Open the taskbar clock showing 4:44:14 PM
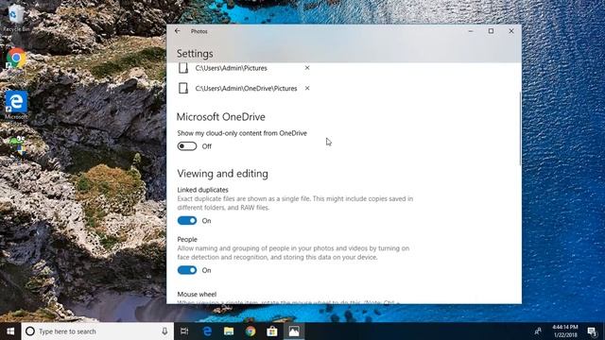Image resolution: width=605 pixels, height=340 pixels. [565, 331]
